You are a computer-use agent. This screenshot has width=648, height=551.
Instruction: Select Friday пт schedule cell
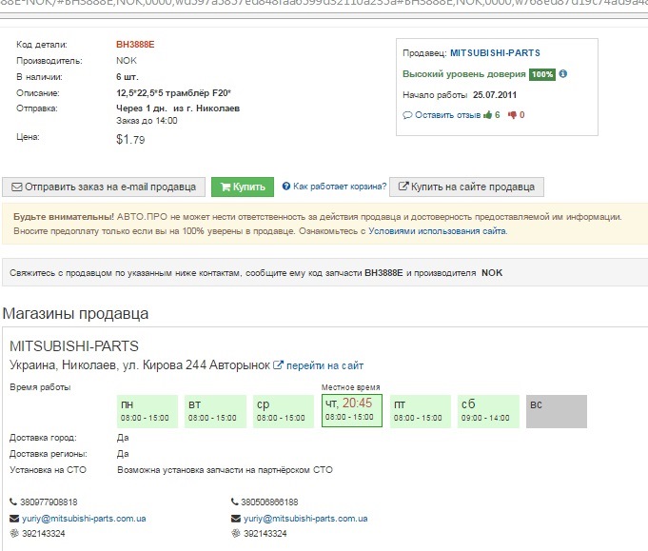point(421,411)
